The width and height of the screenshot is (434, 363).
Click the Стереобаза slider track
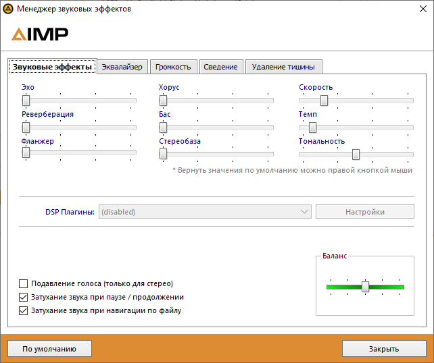click(x=216, y=154)
